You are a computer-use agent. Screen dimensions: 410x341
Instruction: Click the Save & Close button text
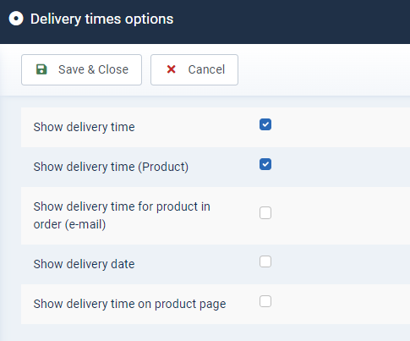click(93, 69)
